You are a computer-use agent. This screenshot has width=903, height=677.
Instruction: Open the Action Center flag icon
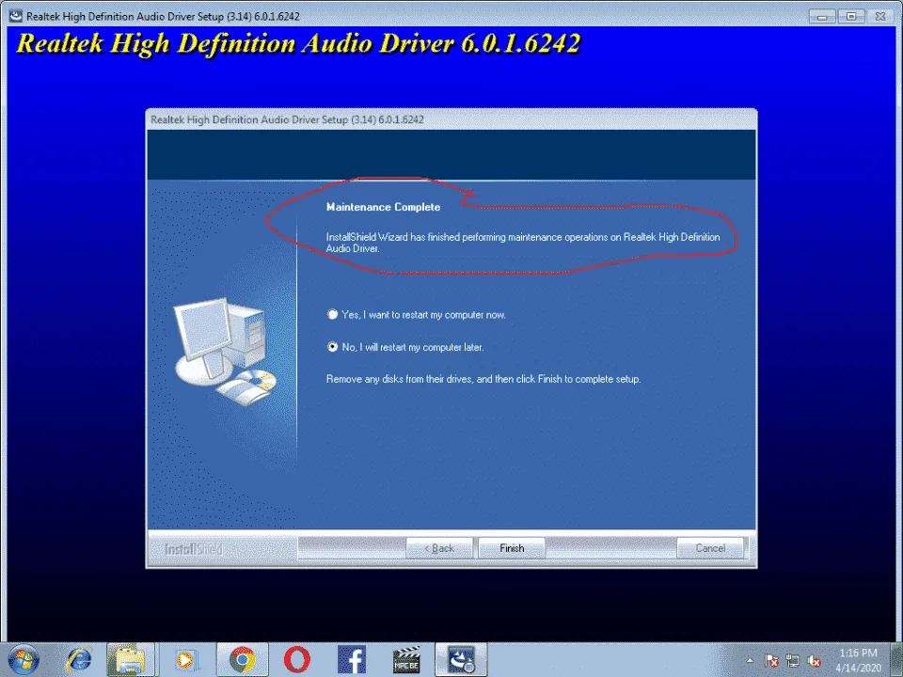click(x=771, y=661)
